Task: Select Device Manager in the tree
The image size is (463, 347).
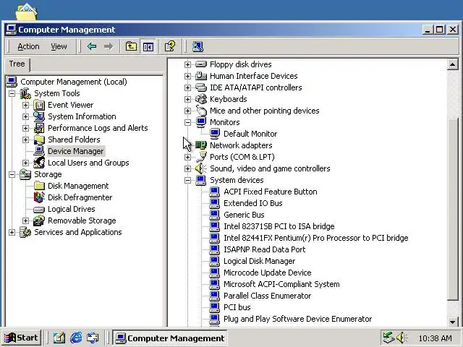Action: 75,151
